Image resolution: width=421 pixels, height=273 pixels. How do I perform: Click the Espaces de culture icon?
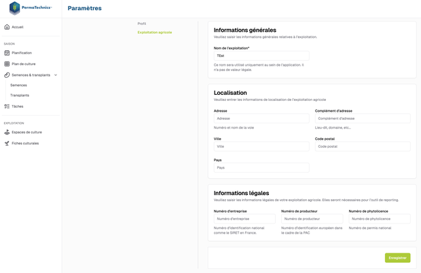pos(7,132)
